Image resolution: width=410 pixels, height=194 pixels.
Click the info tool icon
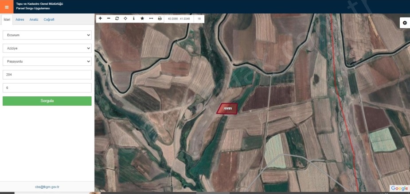pyautogui.click(x=134, y=19)
